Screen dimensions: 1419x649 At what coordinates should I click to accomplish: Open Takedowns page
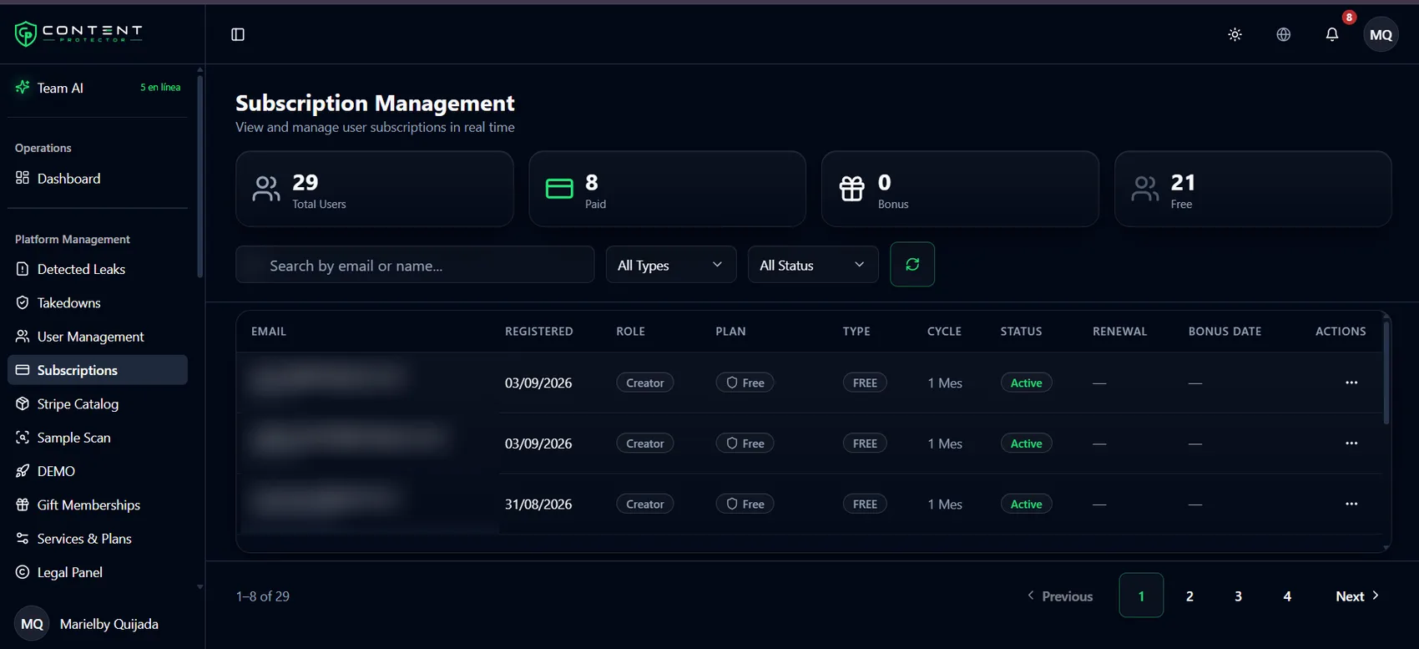pos(98,302)
